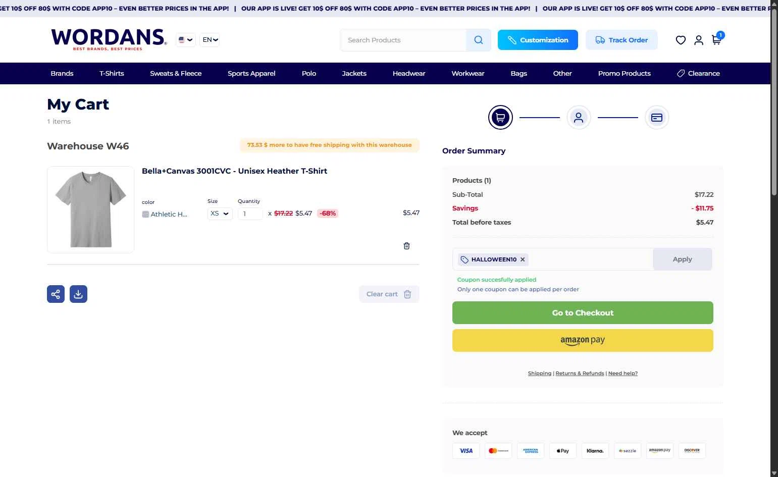This screenshot has height=477, width=778.
Task: Open the Polo menu
Action: pos(309,73)
